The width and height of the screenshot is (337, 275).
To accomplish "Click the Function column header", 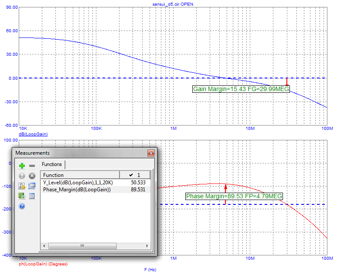I will 80,175.
